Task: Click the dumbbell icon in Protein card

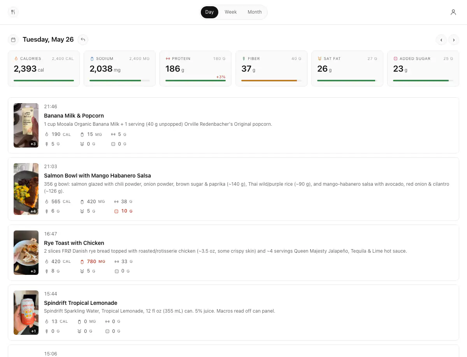Action: tap(168, 59)
